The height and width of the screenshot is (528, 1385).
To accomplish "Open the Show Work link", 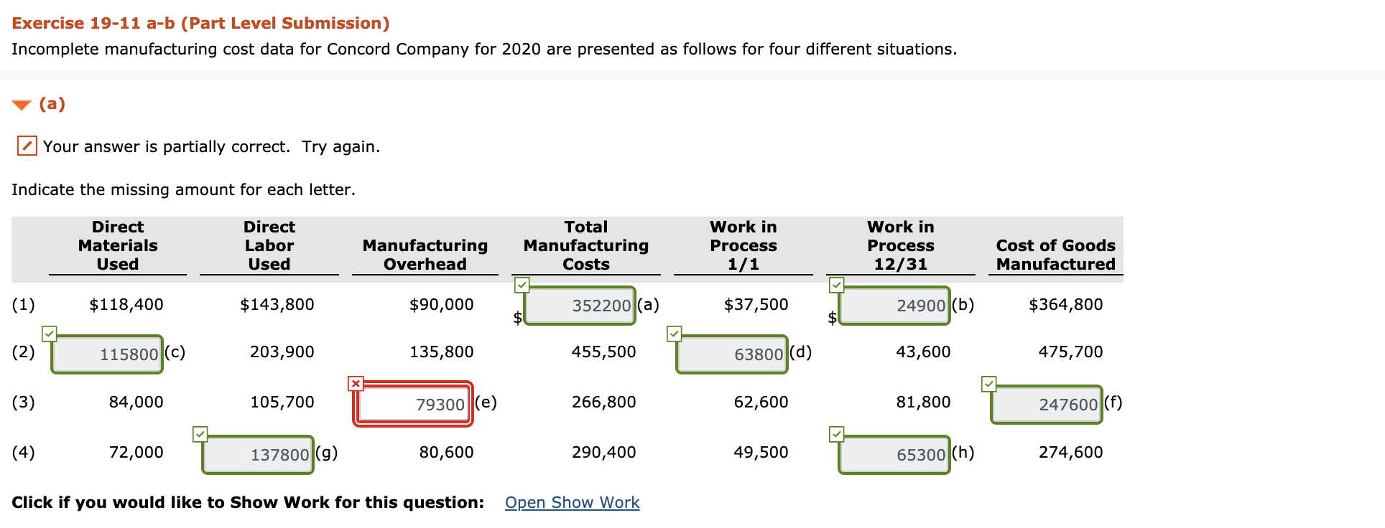I will pos(572,502).
